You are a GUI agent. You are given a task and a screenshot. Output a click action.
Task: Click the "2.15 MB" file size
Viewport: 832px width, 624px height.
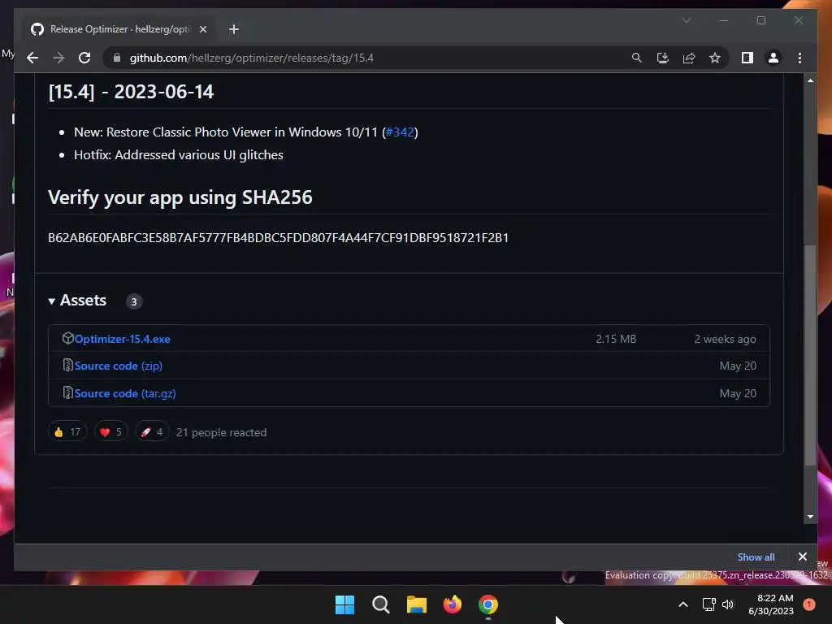[616, 339]
